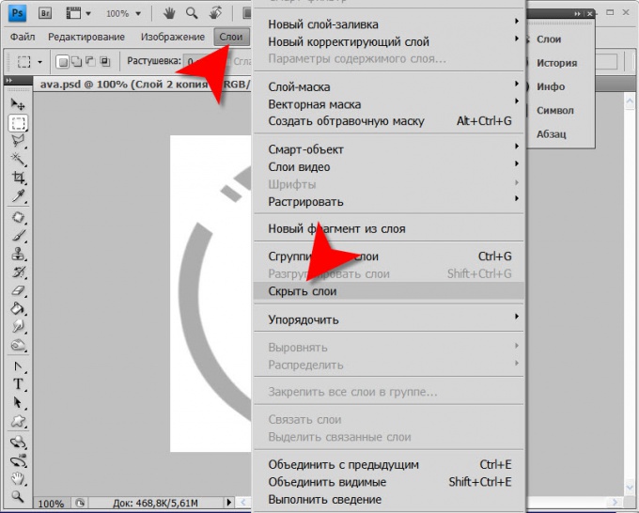This screenshot has height=513, width=639.
Task: Select the History Brush tool
Action: [18, 272]
